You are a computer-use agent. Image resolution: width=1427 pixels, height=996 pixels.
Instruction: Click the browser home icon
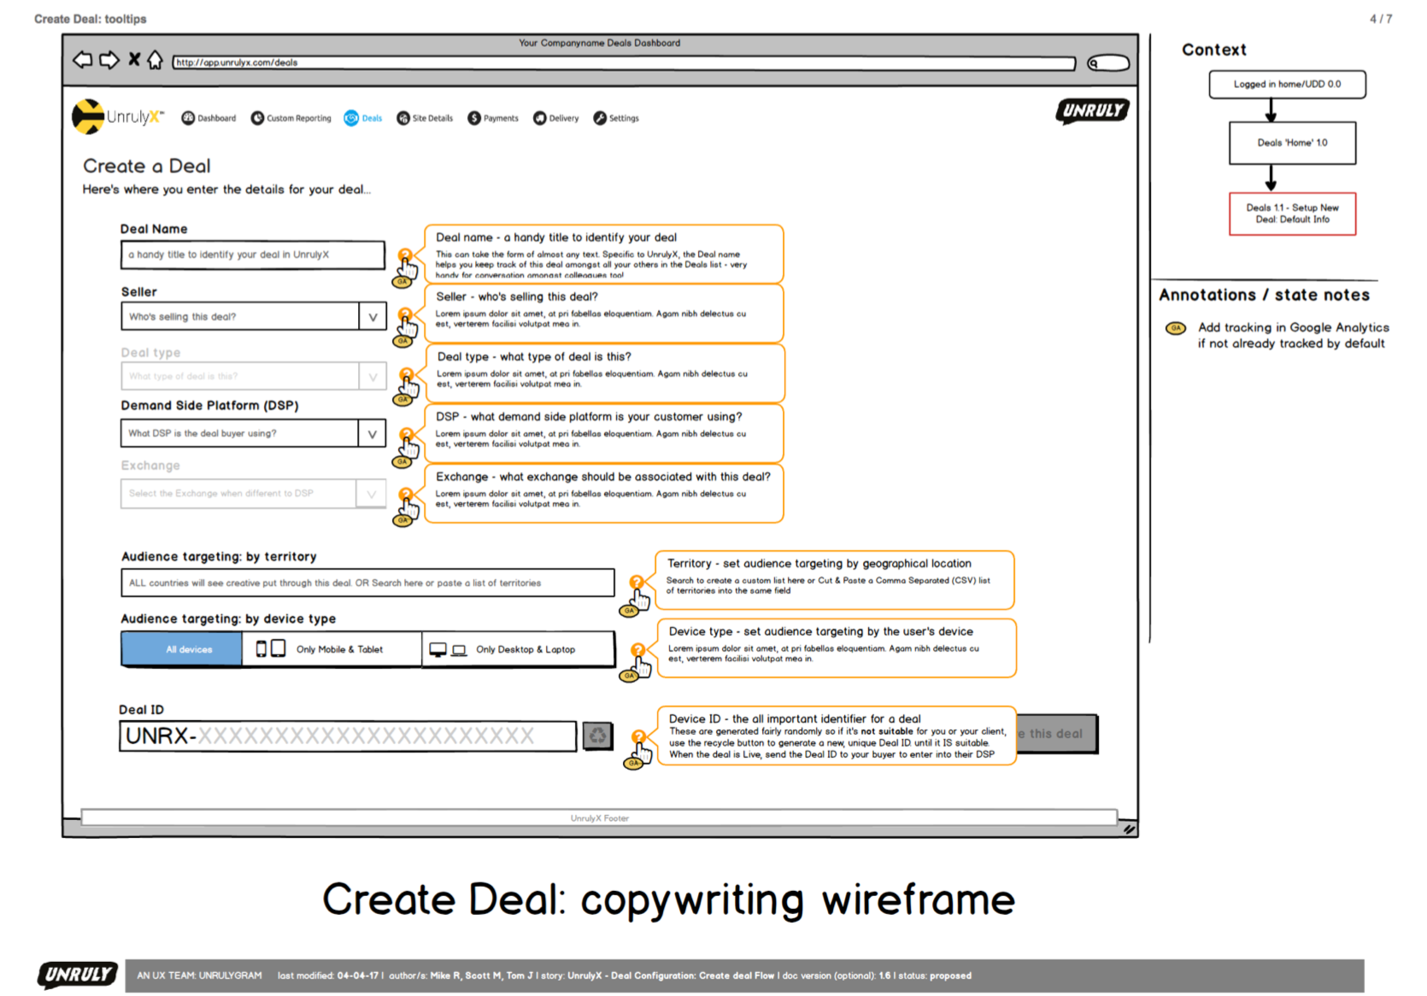click(x=155, y=60)
